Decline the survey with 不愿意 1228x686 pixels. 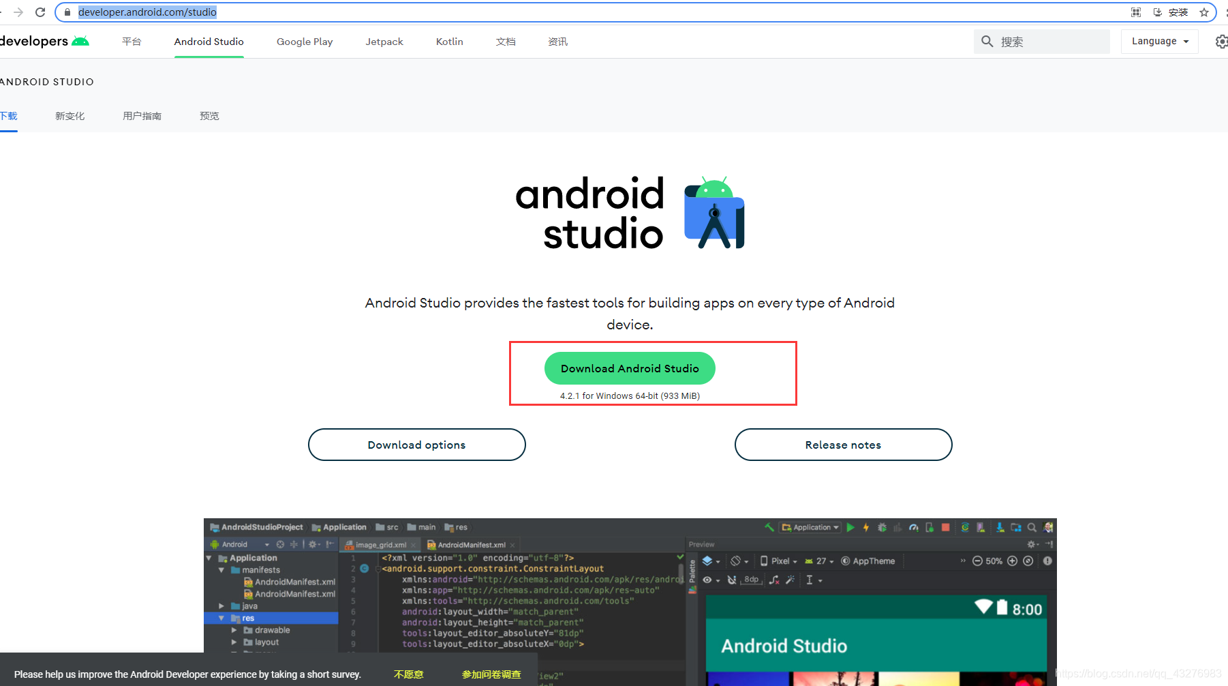coord(408,674)
